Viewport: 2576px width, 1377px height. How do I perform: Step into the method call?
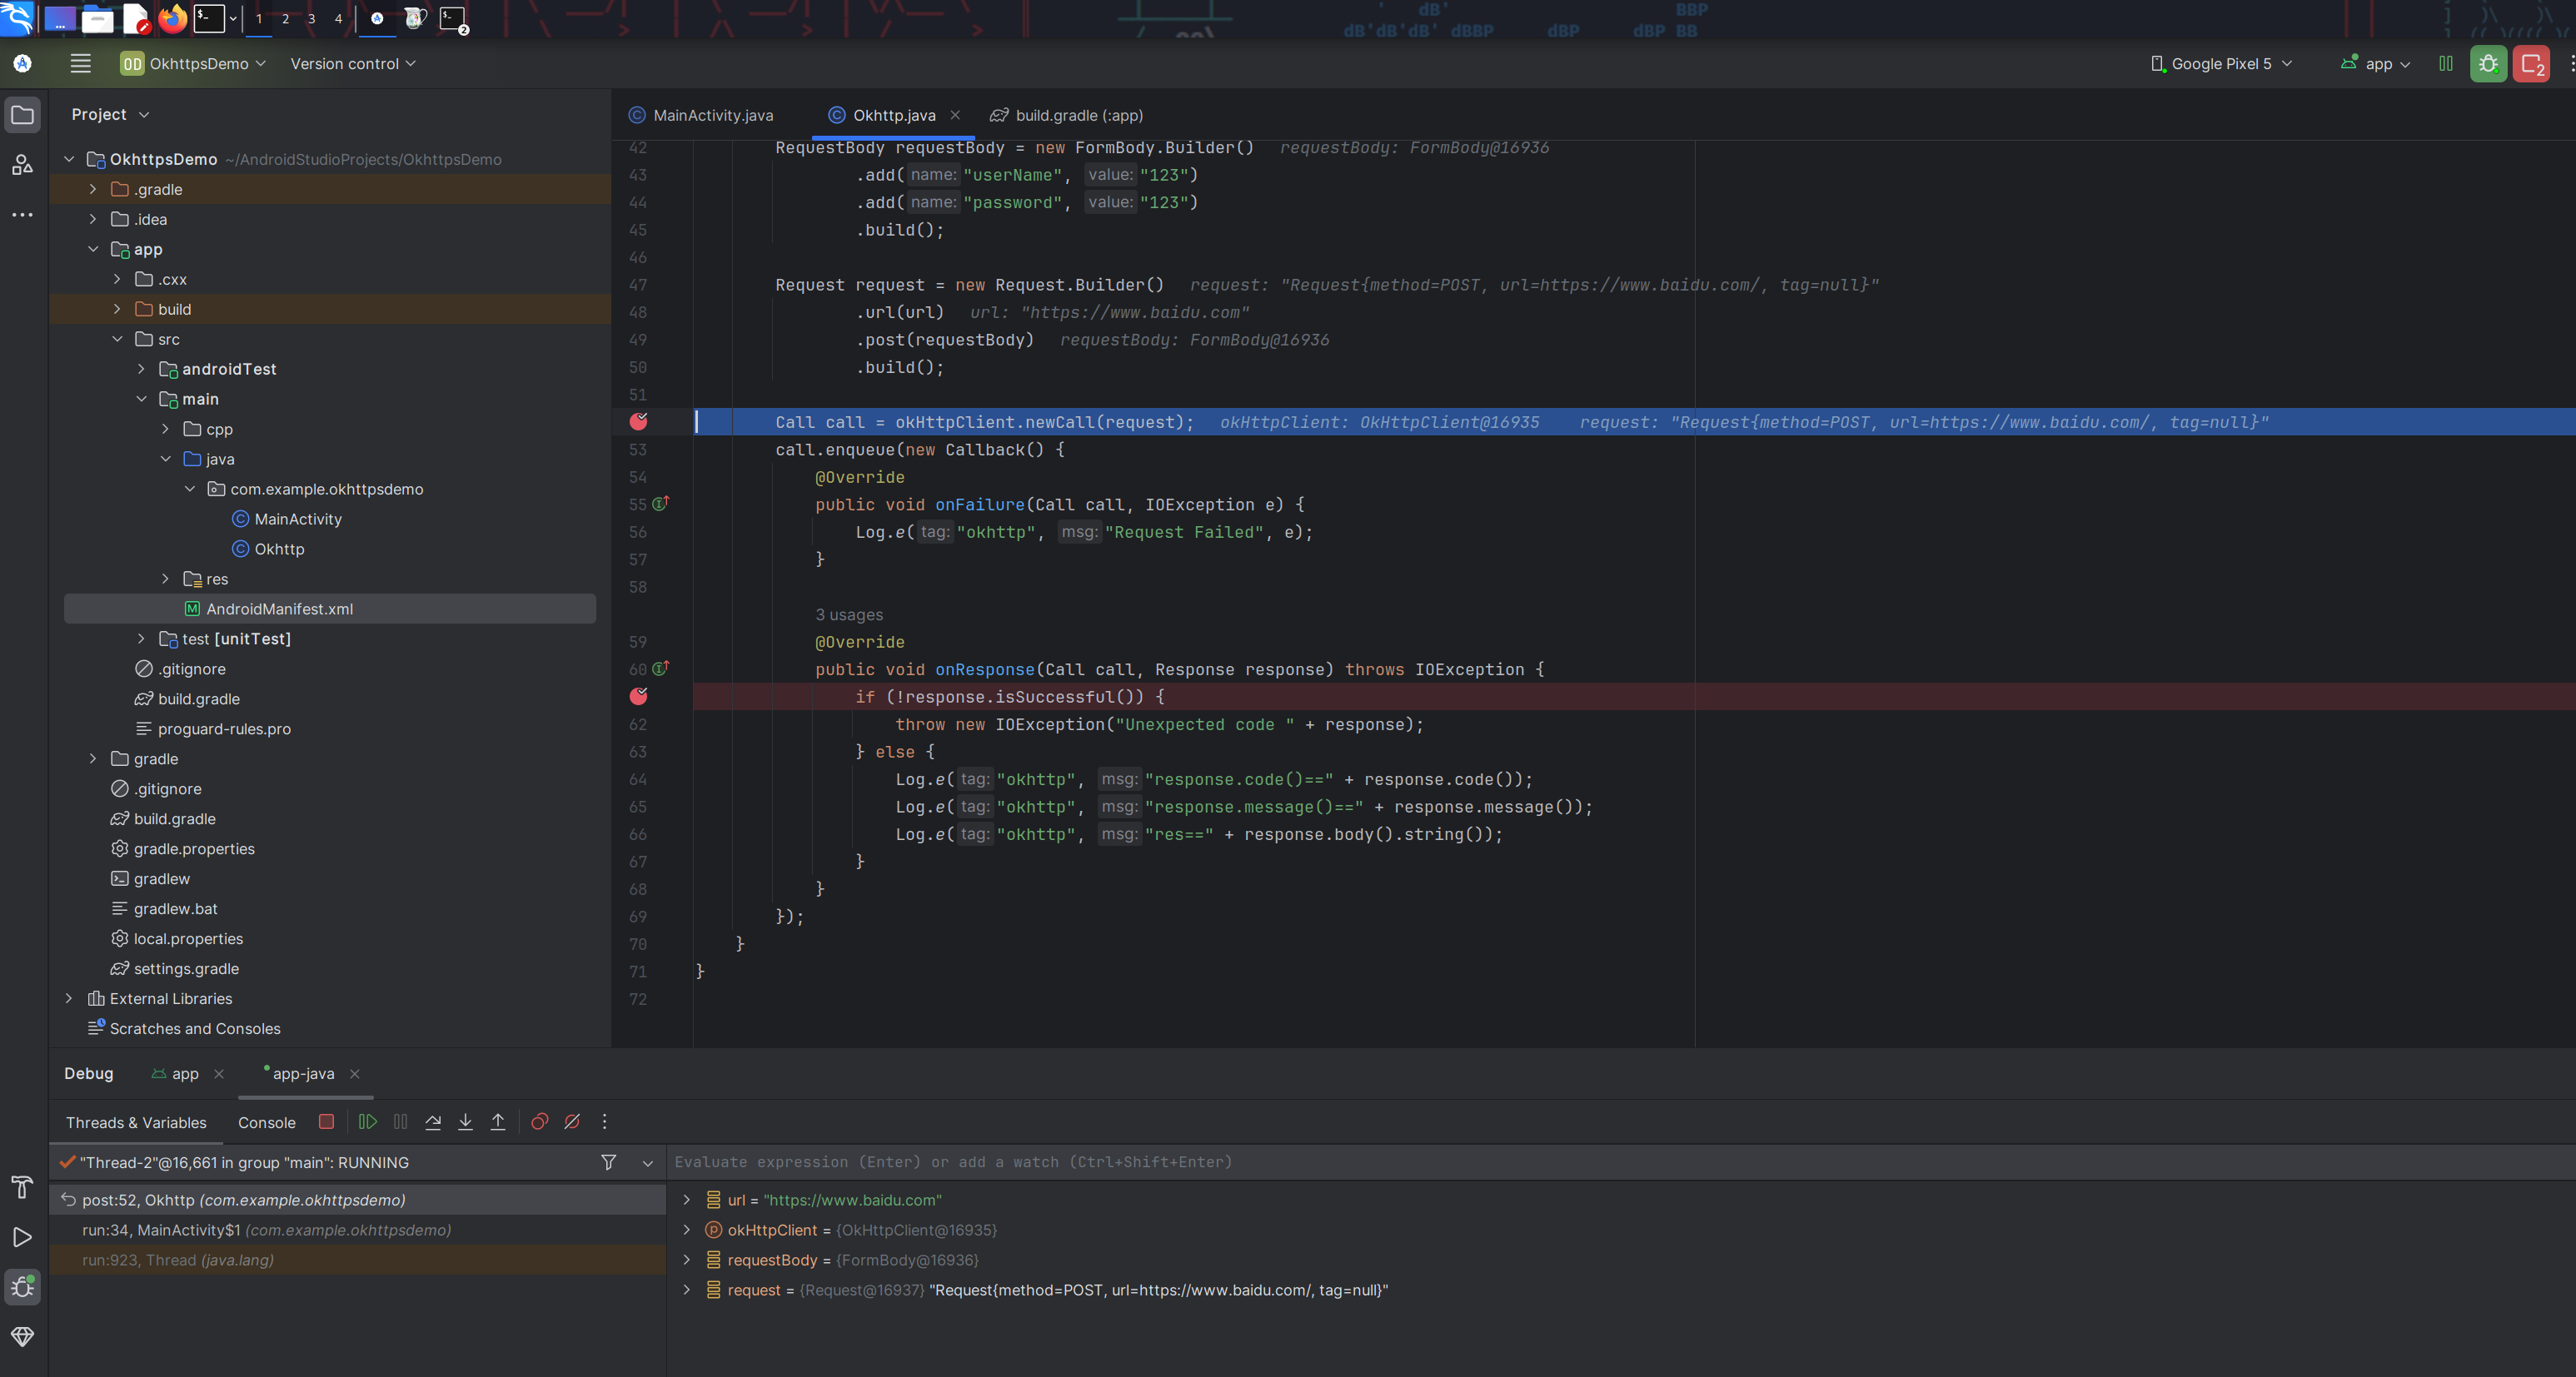tap(465, 1122)
